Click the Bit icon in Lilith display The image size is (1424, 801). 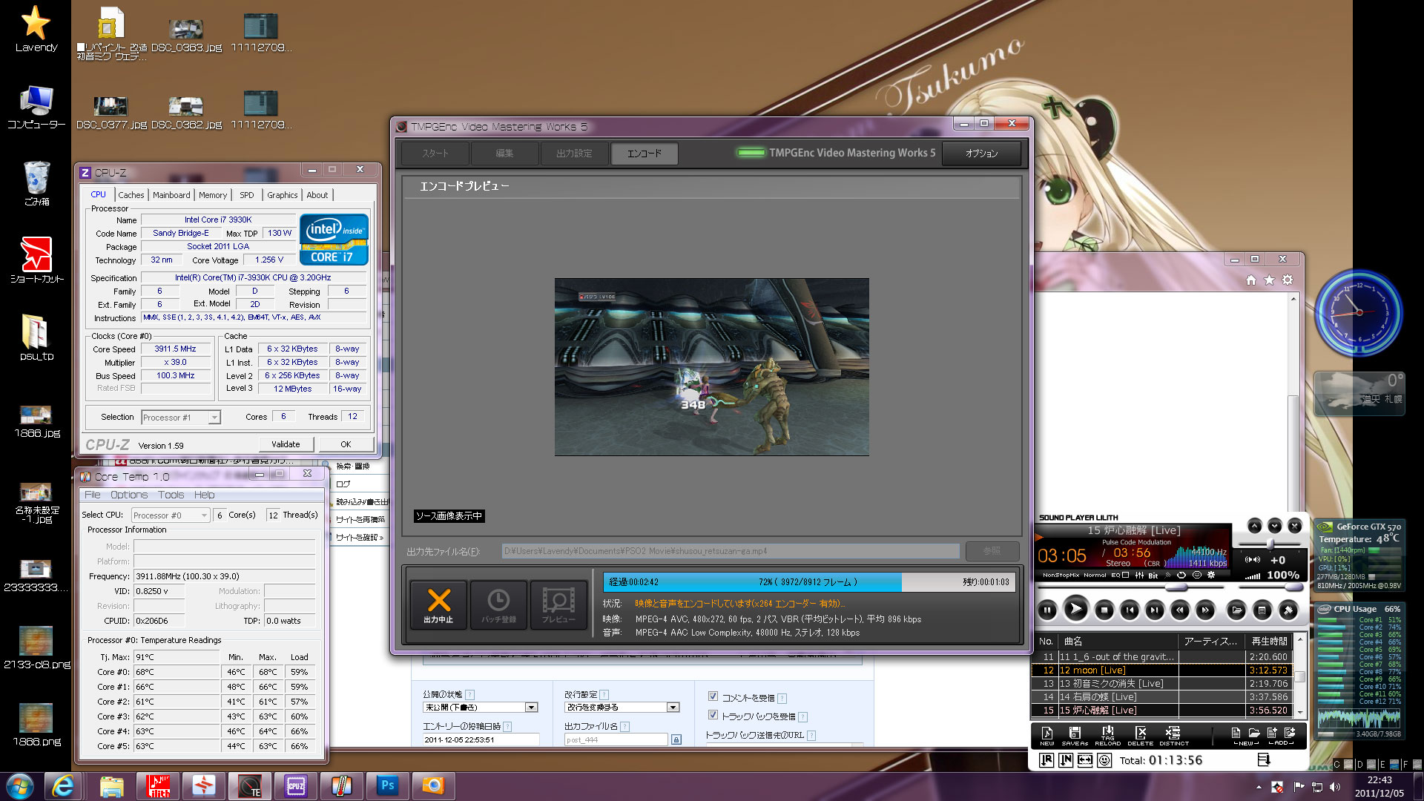(x=1153, y=575)
